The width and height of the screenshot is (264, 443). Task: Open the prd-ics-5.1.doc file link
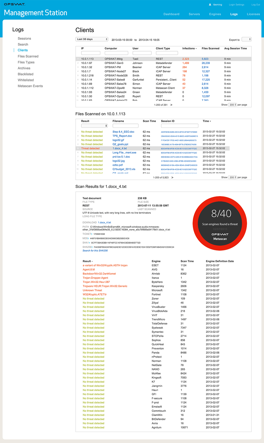pyautogui.click(x=121, y=157)
